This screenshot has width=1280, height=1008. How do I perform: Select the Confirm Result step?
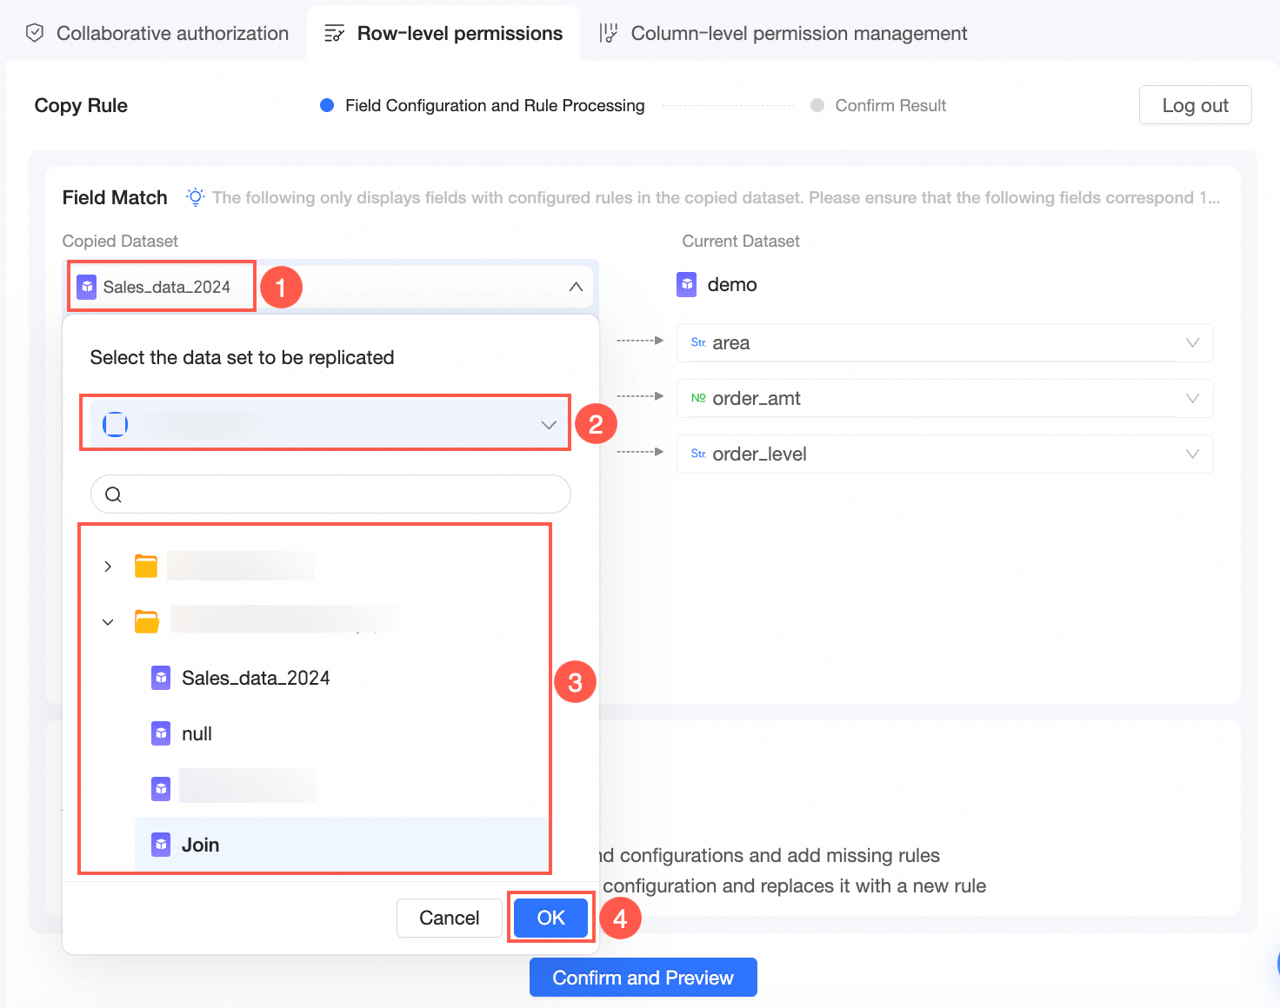(x=878, y=105)
